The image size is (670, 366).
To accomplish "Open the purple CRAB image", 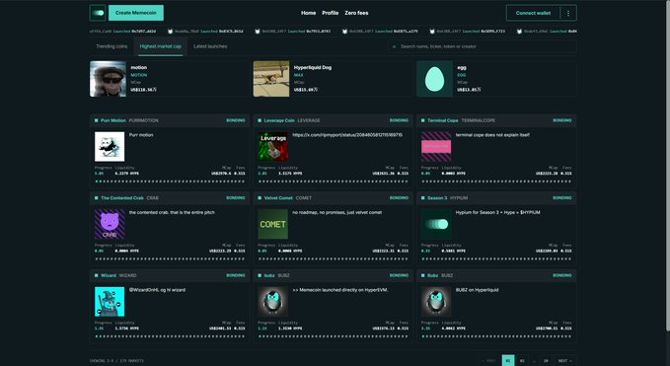I will 110,224.
